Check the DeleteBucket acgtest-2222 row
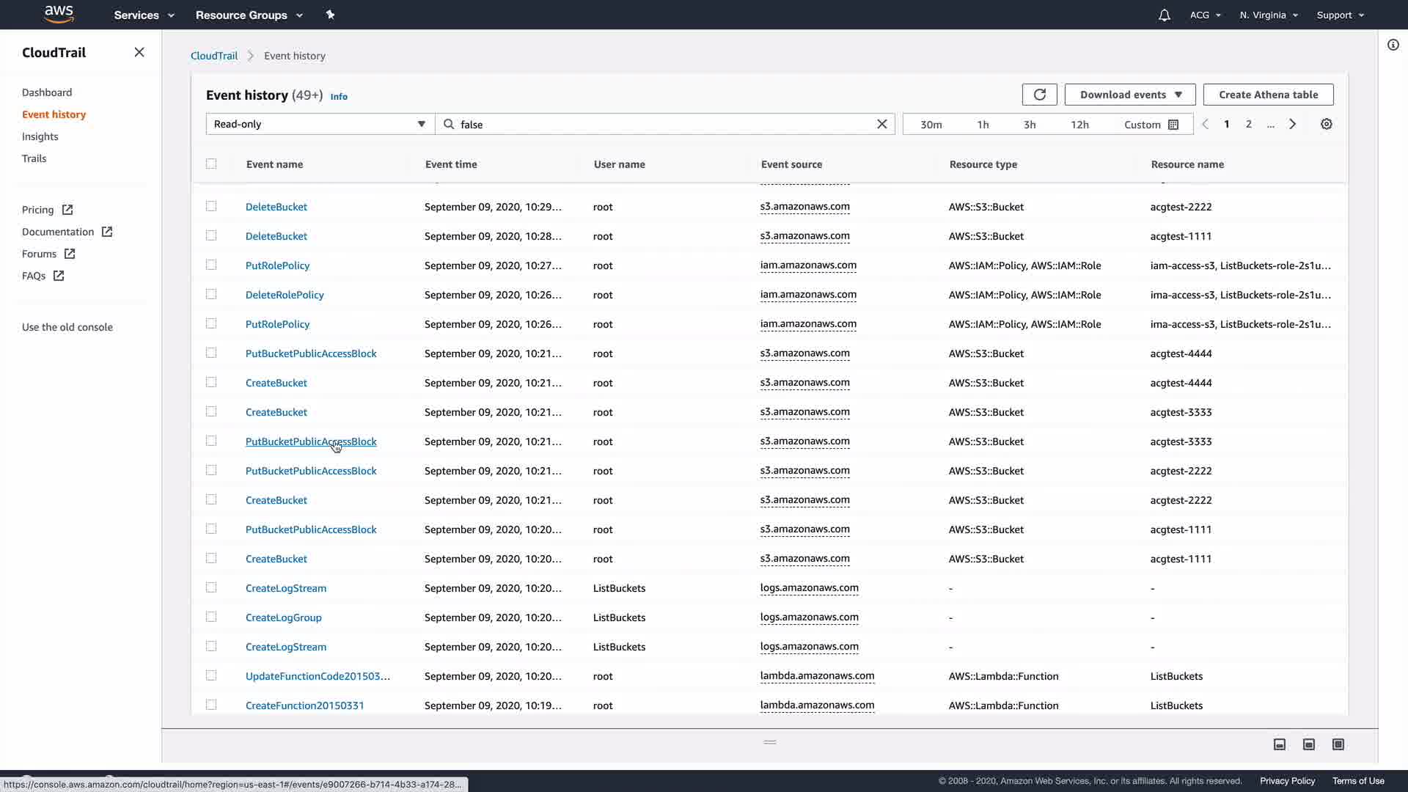Screen dimensions: 1408x792 (211, 207)
